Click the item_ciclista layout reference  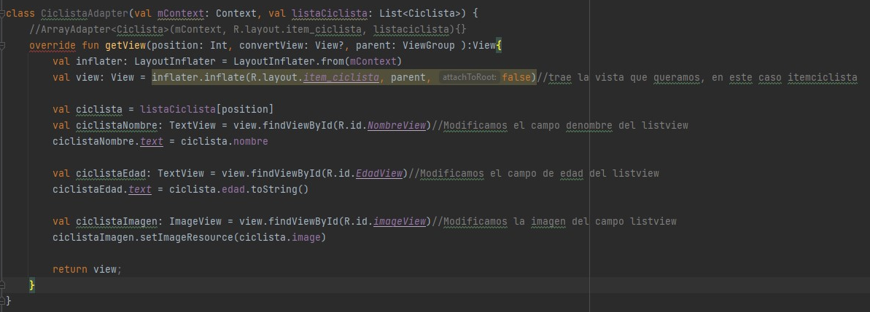341,78
